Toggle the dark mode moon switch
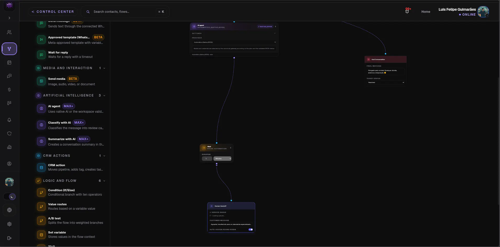 coord(9,196)
